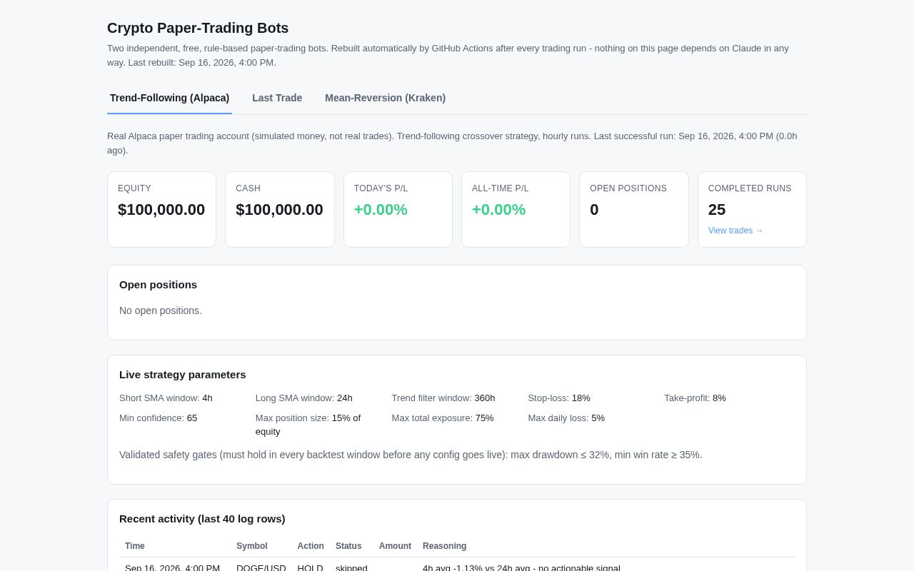Screen dimensions: 914x571
Task: Click the Completed Runs value 25
Action: pyautogui.click(x=717, y=210)
